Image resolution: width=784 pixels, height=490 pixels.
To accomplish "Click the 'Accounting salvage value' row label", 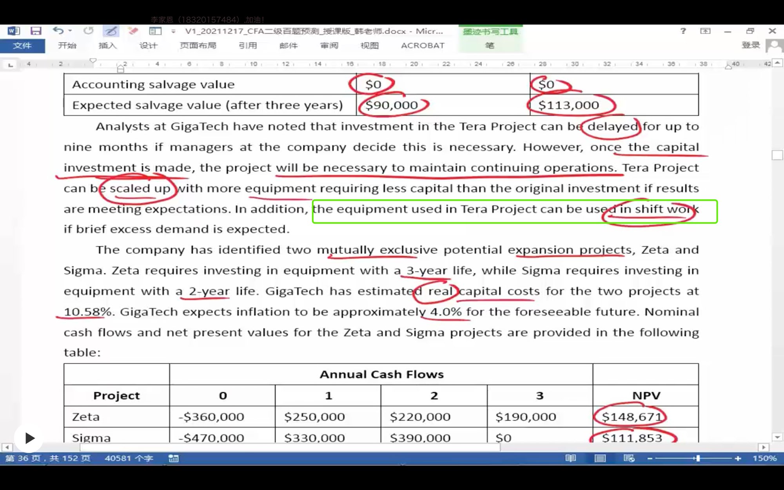I will pos(153,84).
